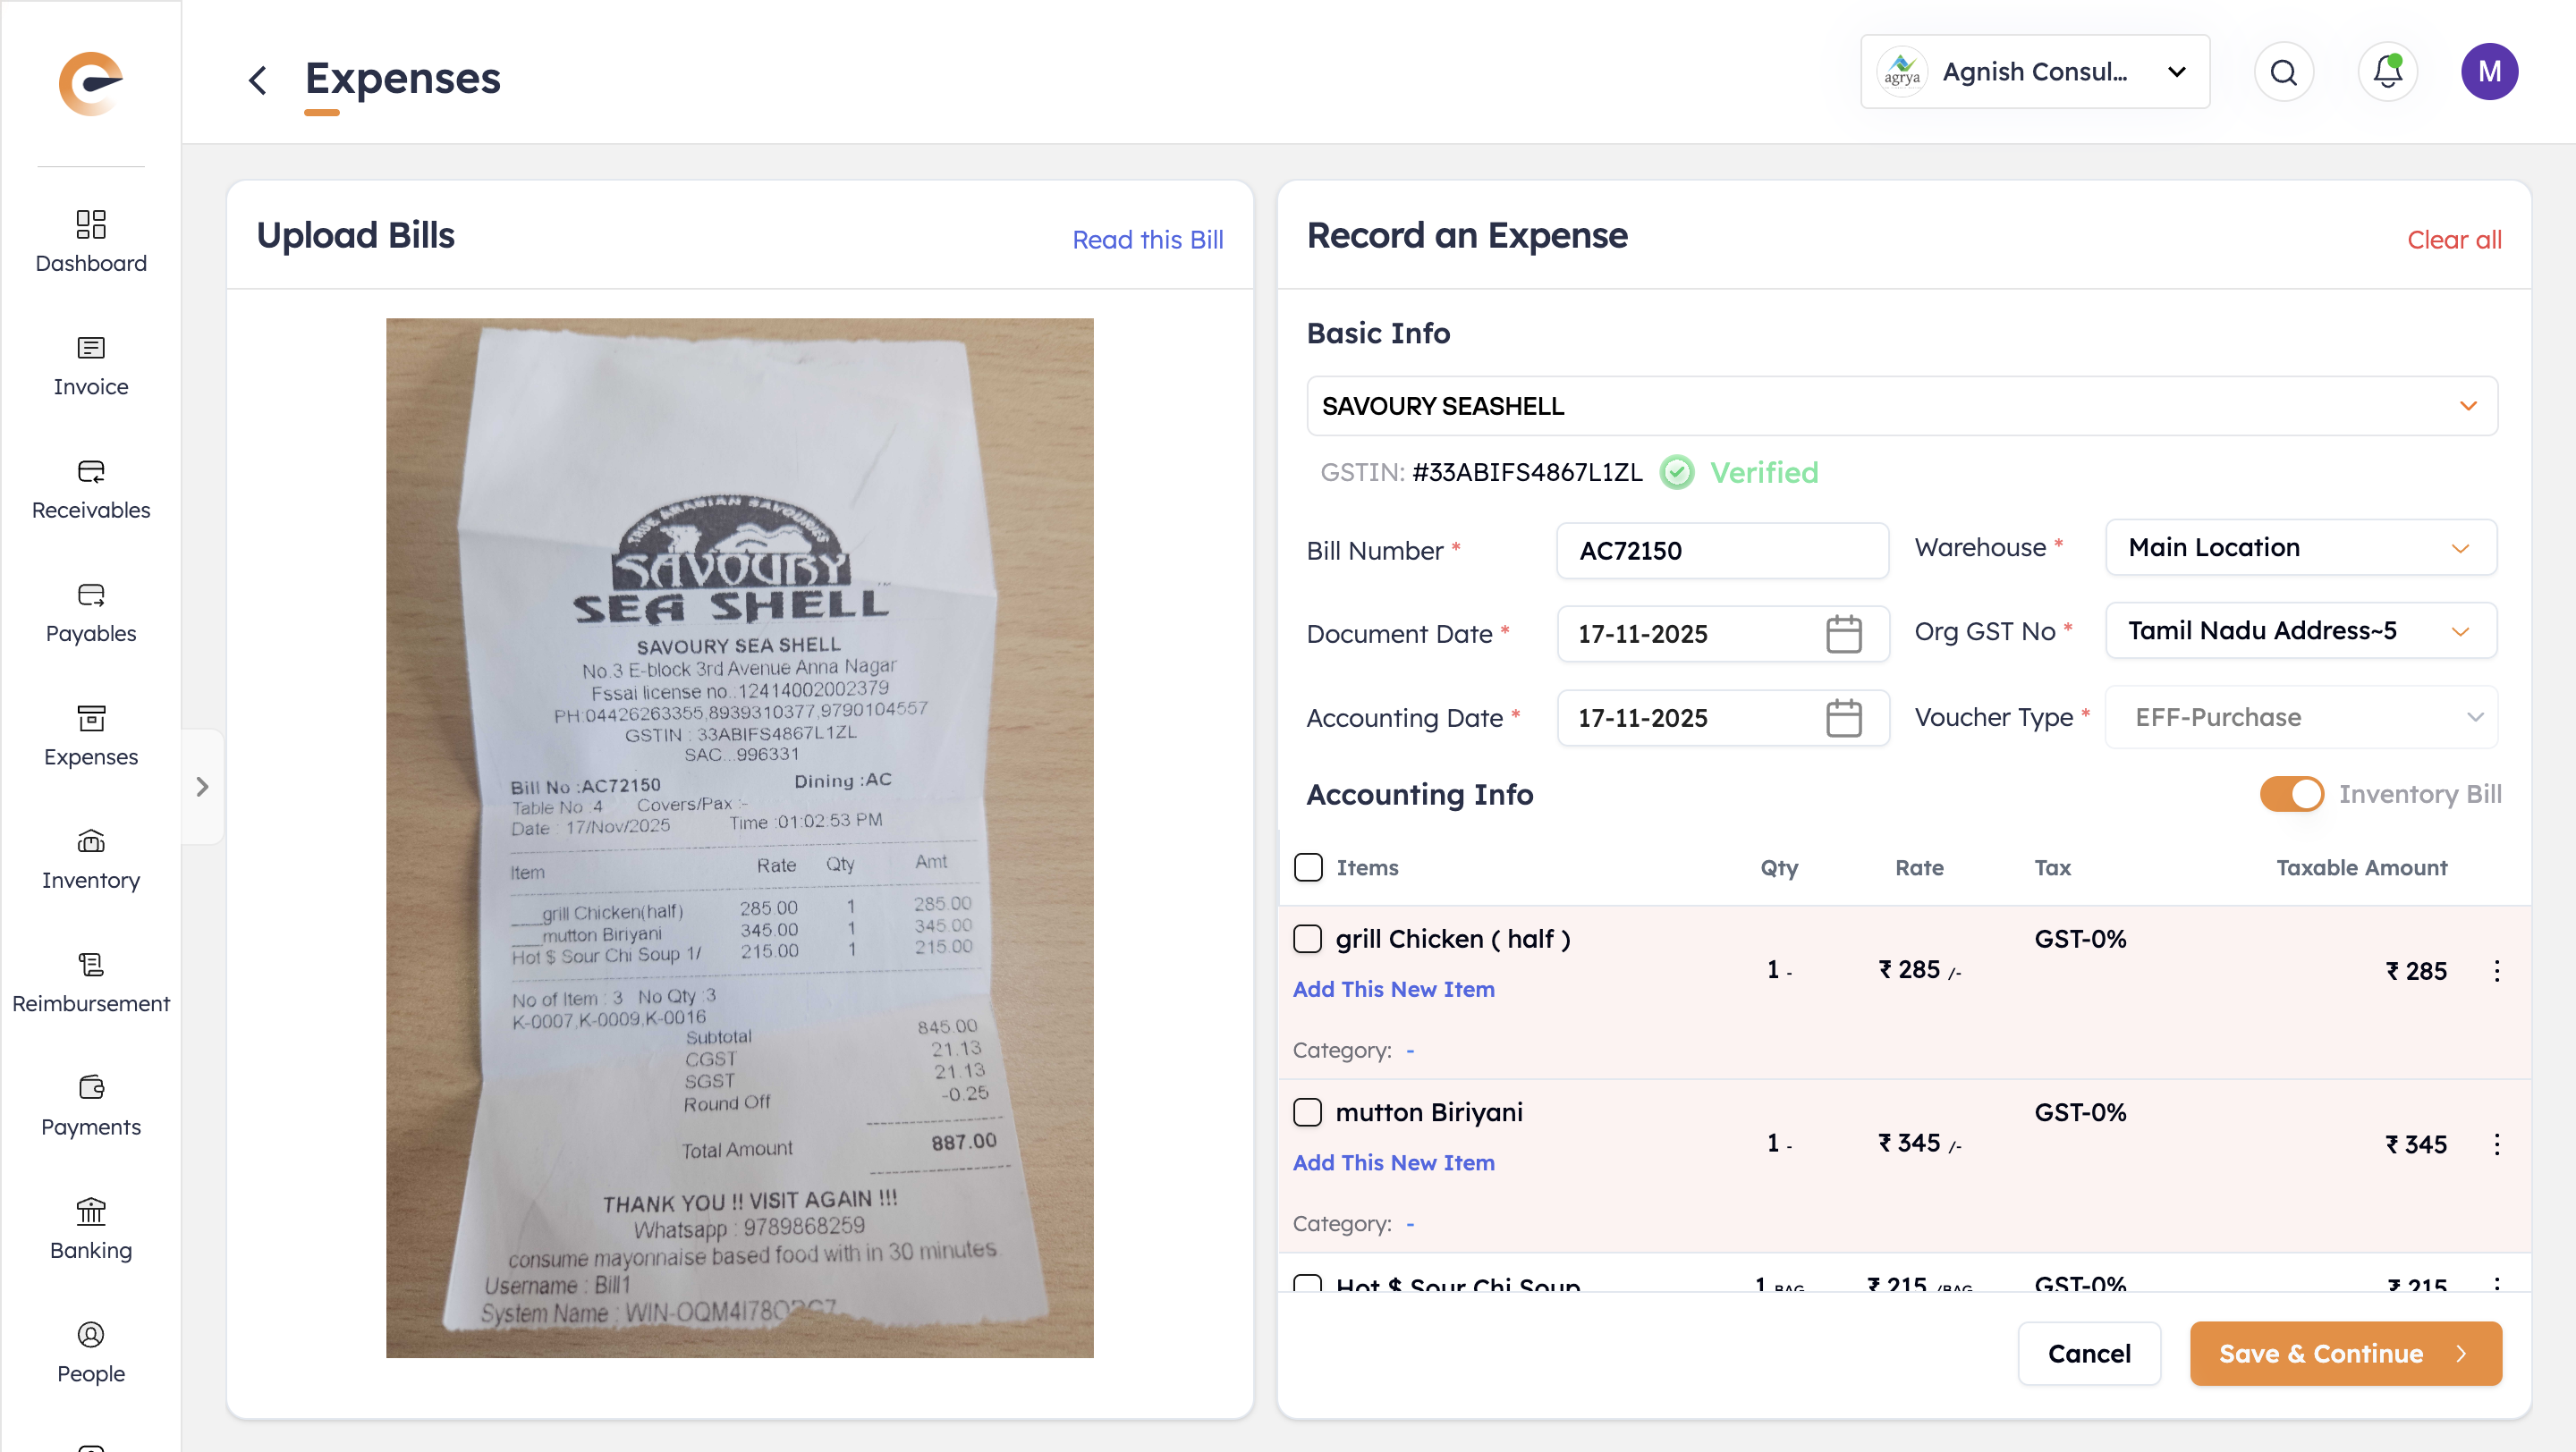Viewport: 2576px width, 1452px height.
Task: Navigate to Payables in the sidebar
Action: 91,612
